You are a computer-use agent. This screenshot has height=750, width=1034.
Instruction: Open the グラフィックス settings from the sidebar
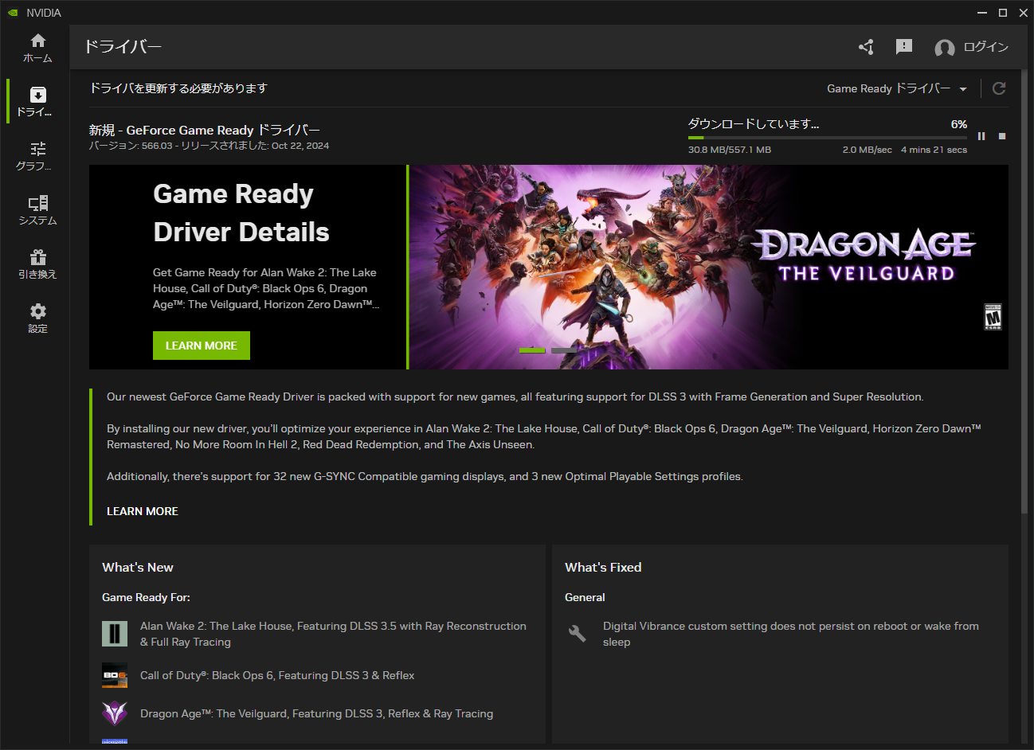coord(37,155)
